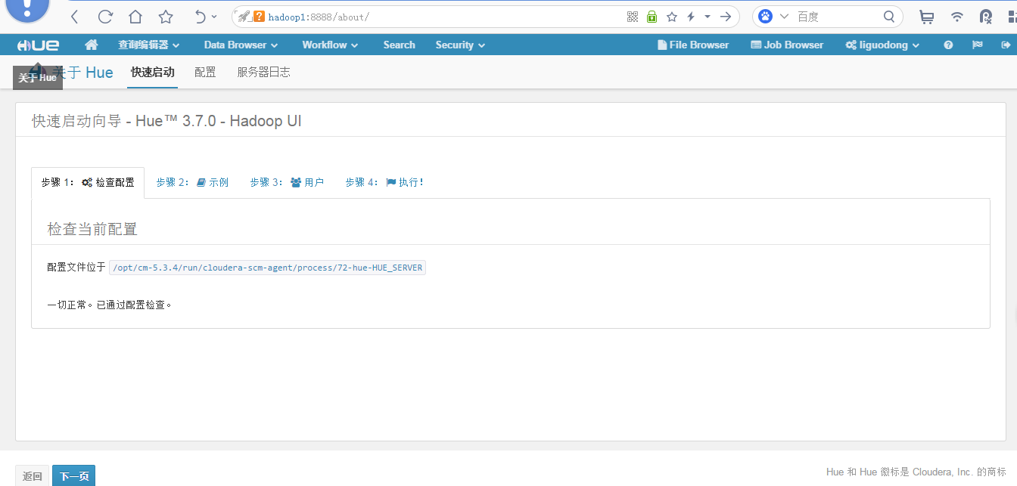
Task: Expand the Data Browser menu
Action: pos(241,45)
